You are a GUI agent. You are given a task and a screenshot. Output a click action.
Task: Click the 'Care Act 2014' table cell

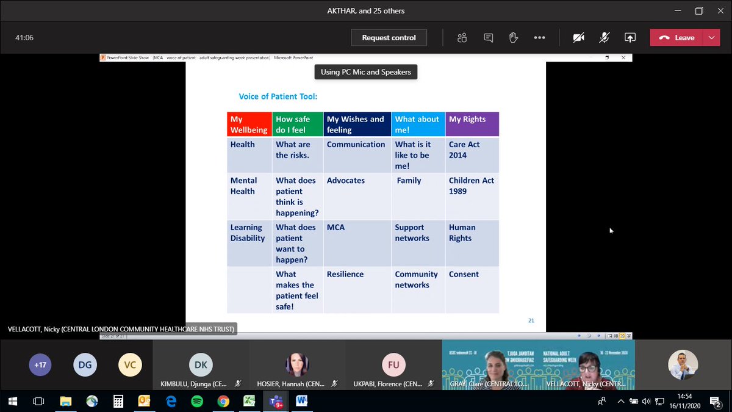point(472,154)
